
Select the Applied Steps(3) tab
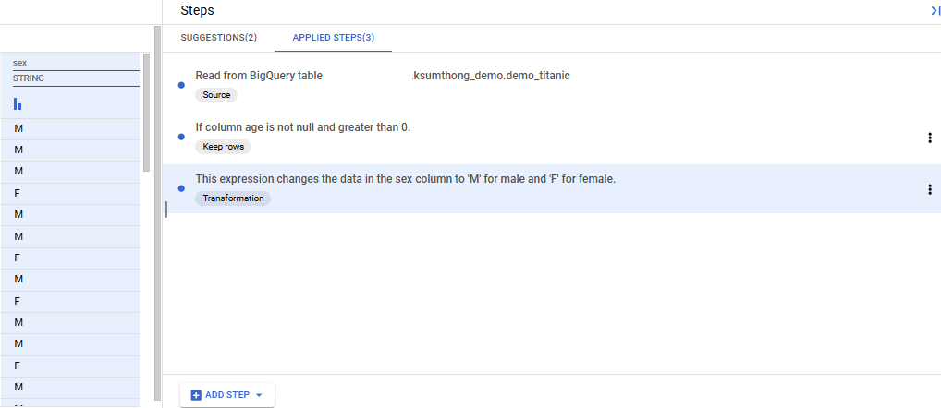(x=334, y=38)
